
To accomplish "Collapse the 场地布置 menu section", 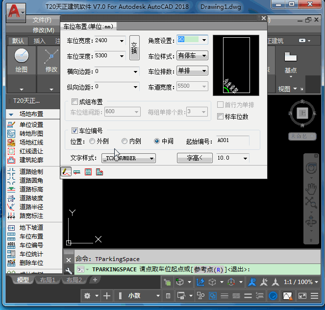I will click(x=11, y=114).
